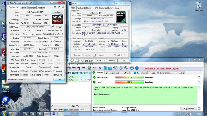Screen dimensions: 207x116
Task: Click the GPU-Z refresh icon
Action: tap(59, 7)
